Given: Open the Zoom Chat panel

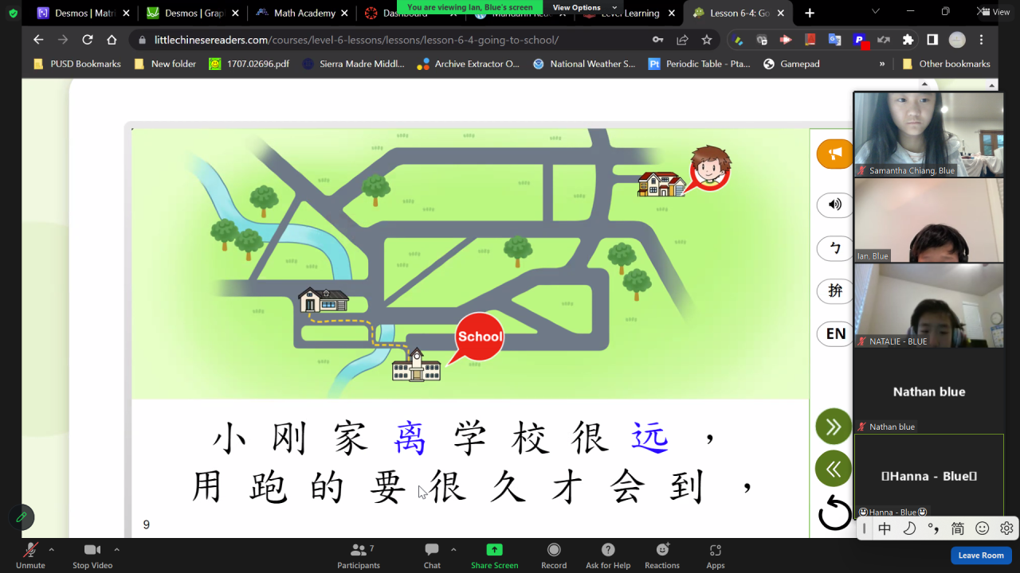Looking at the screenshot, I should pos(432,555).
